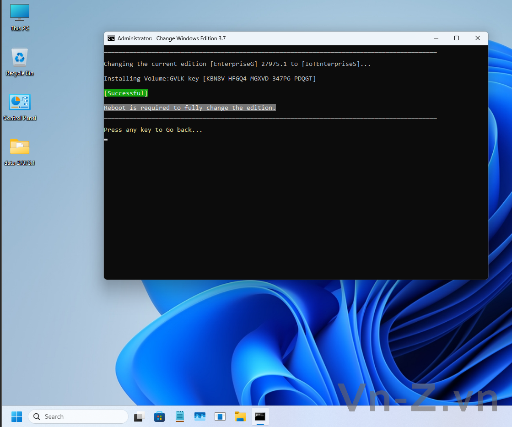Launch Microsoft Store from taskbar
Image resolution: width=512 pixels, height=427 pixels.
(x=159, y=416)
